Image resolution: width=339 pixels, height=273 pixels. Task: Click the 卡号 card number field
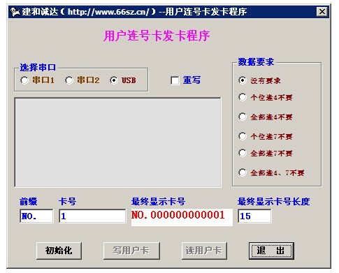(x=92, y=216)
